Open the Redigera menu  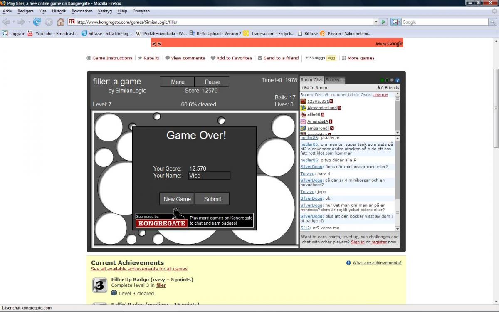(x=25, y=11)
